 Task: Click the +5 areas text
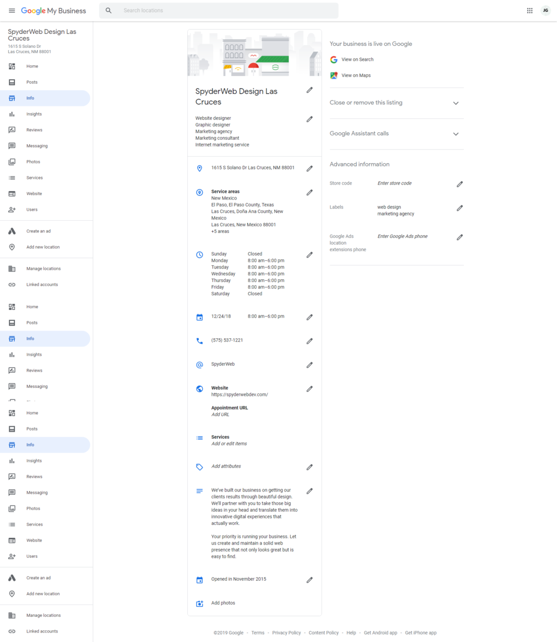point(220,231)
